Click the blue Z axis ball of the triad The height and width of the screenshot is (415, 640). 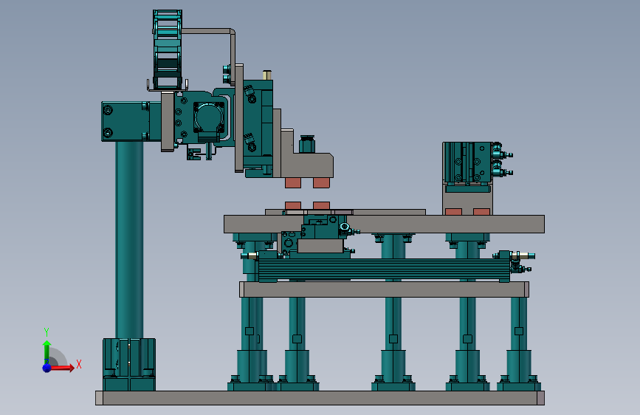[x=47, y=368]
